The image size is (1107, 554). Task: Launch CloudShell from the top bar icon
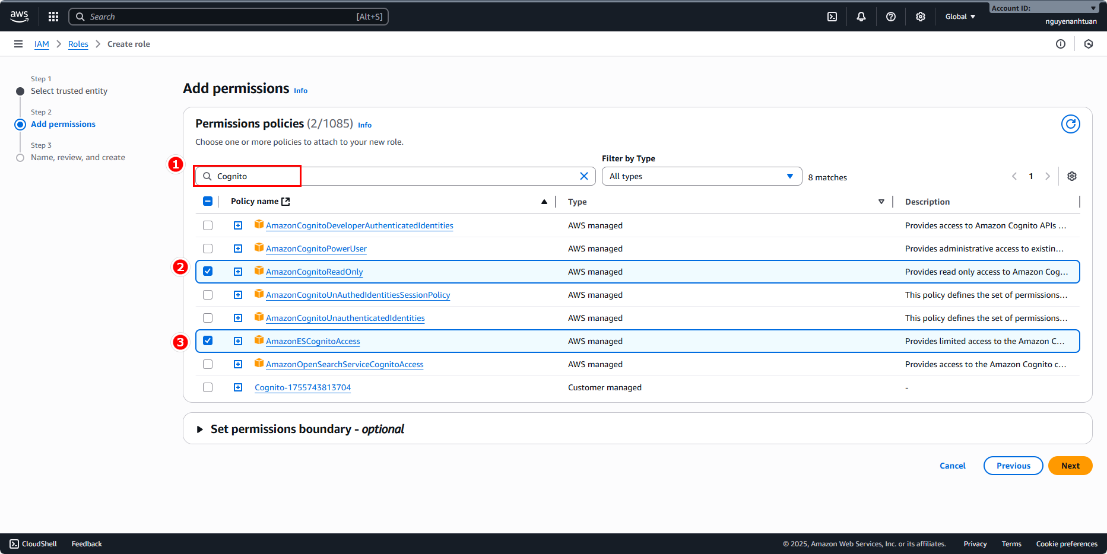(x=832, y=17)
